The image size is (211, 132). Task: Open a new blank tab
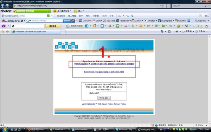point(63,32)
